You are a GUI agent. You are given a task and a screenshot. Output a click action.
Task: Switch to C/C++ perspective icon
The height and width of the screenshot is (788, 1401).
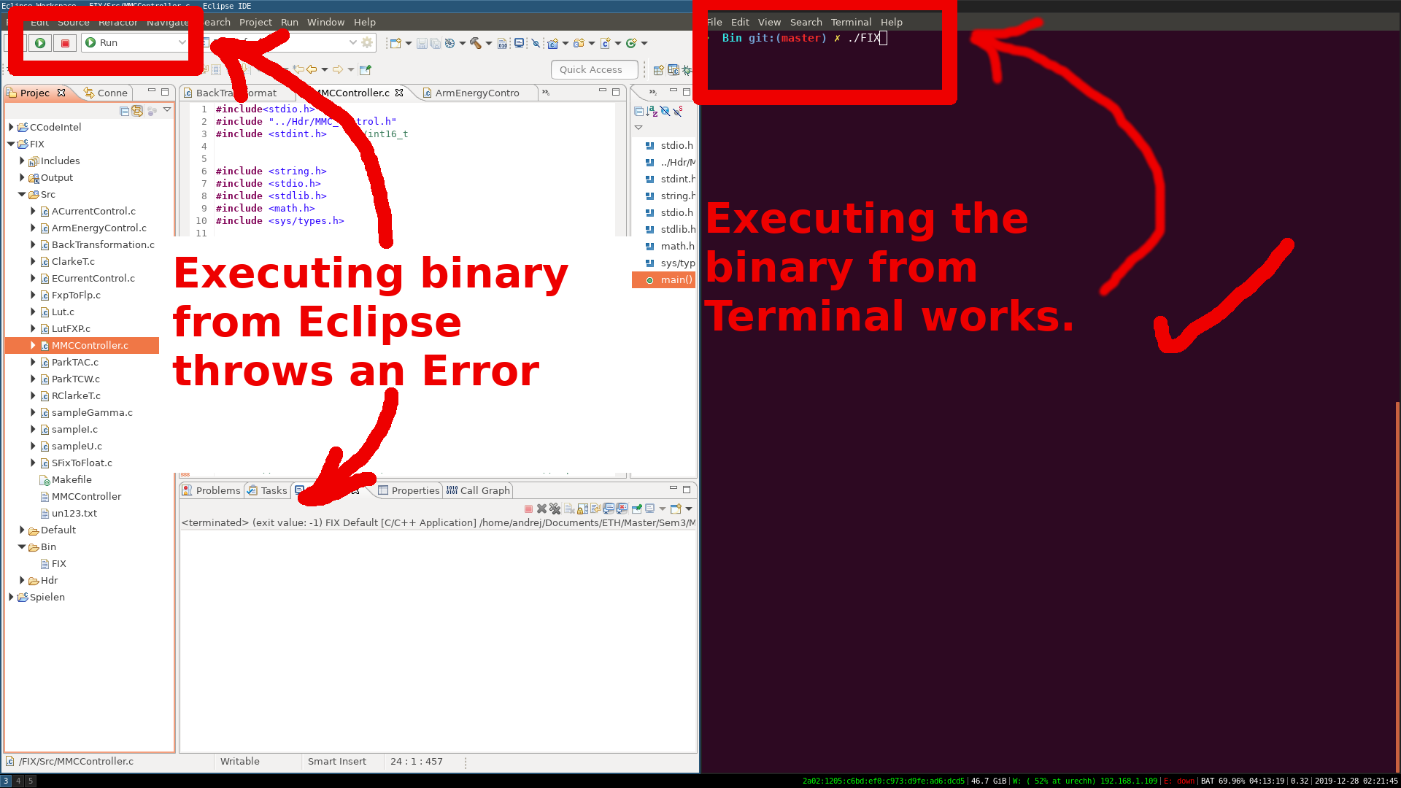pos(673,70)
